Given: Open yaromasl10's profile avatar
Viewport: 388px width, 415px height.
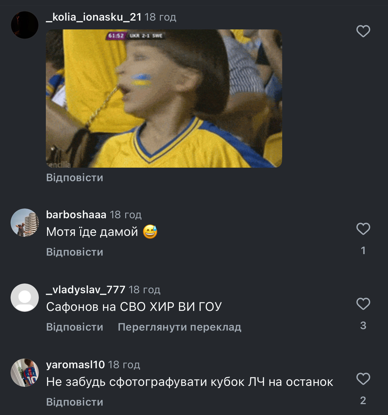Looking at the screenshot, I should [25, 373].
